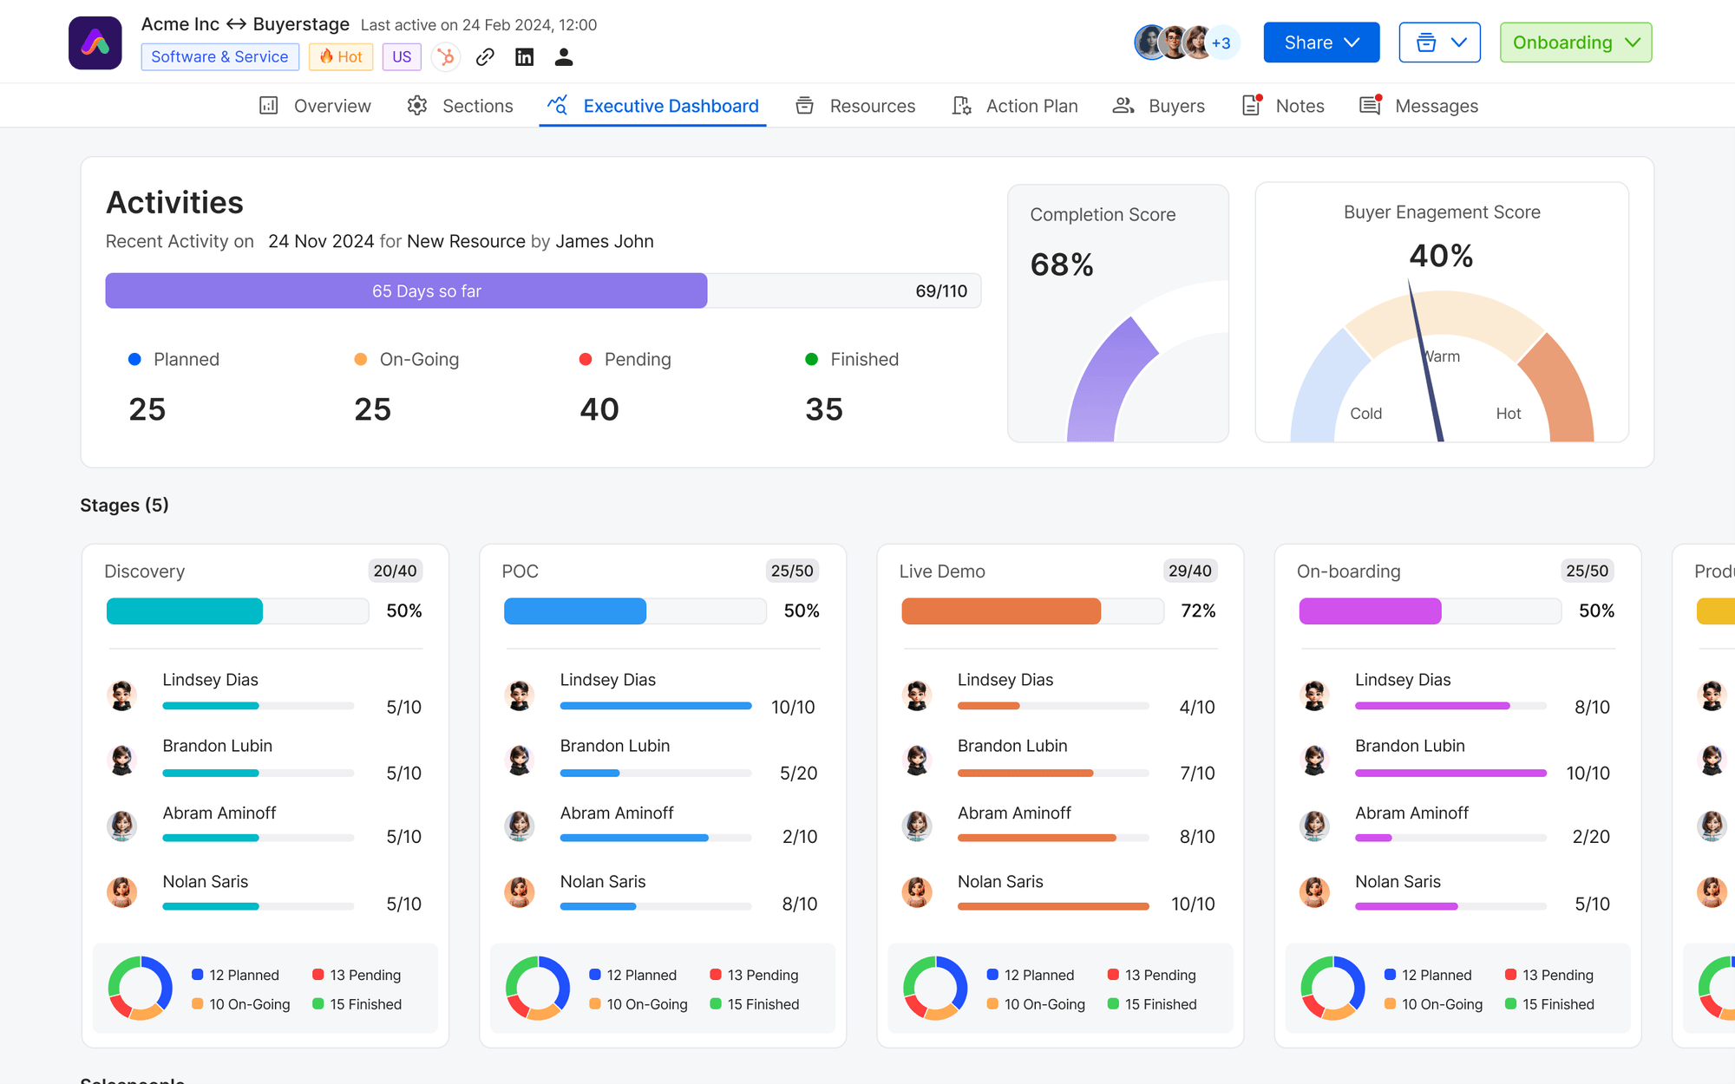Click the Buyer Engagement Score gauge
1735x1084 pixels.
coord(1442,366)
